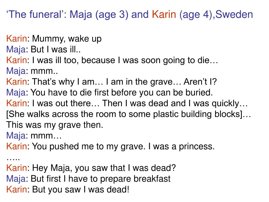The width and height of the screenshot is (269, 202).
Task: Click the second 'mmm…' reply by Maja
Action: tap(46, 136)
